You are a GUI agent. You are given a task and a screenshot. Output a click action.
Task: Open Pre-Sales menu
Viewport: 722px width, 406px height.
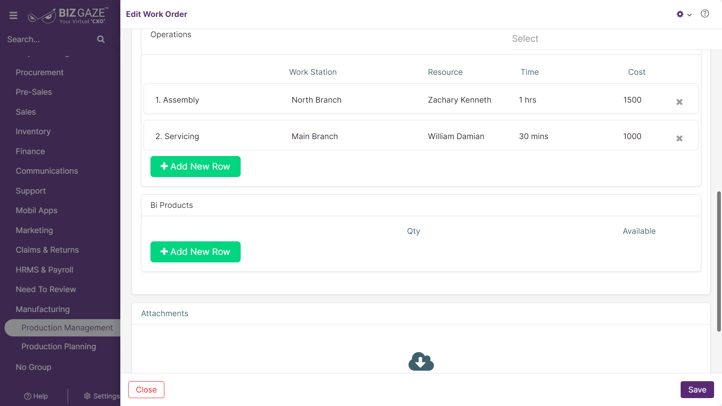(x=34, y=92)
